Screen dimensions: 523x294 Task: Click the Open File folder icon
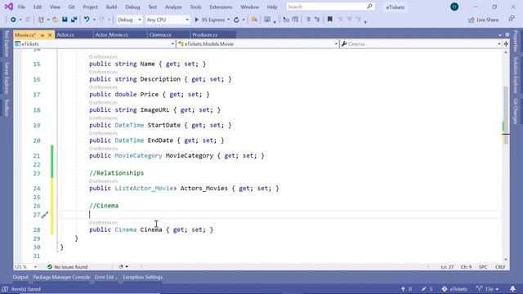(x=56, y=20)
